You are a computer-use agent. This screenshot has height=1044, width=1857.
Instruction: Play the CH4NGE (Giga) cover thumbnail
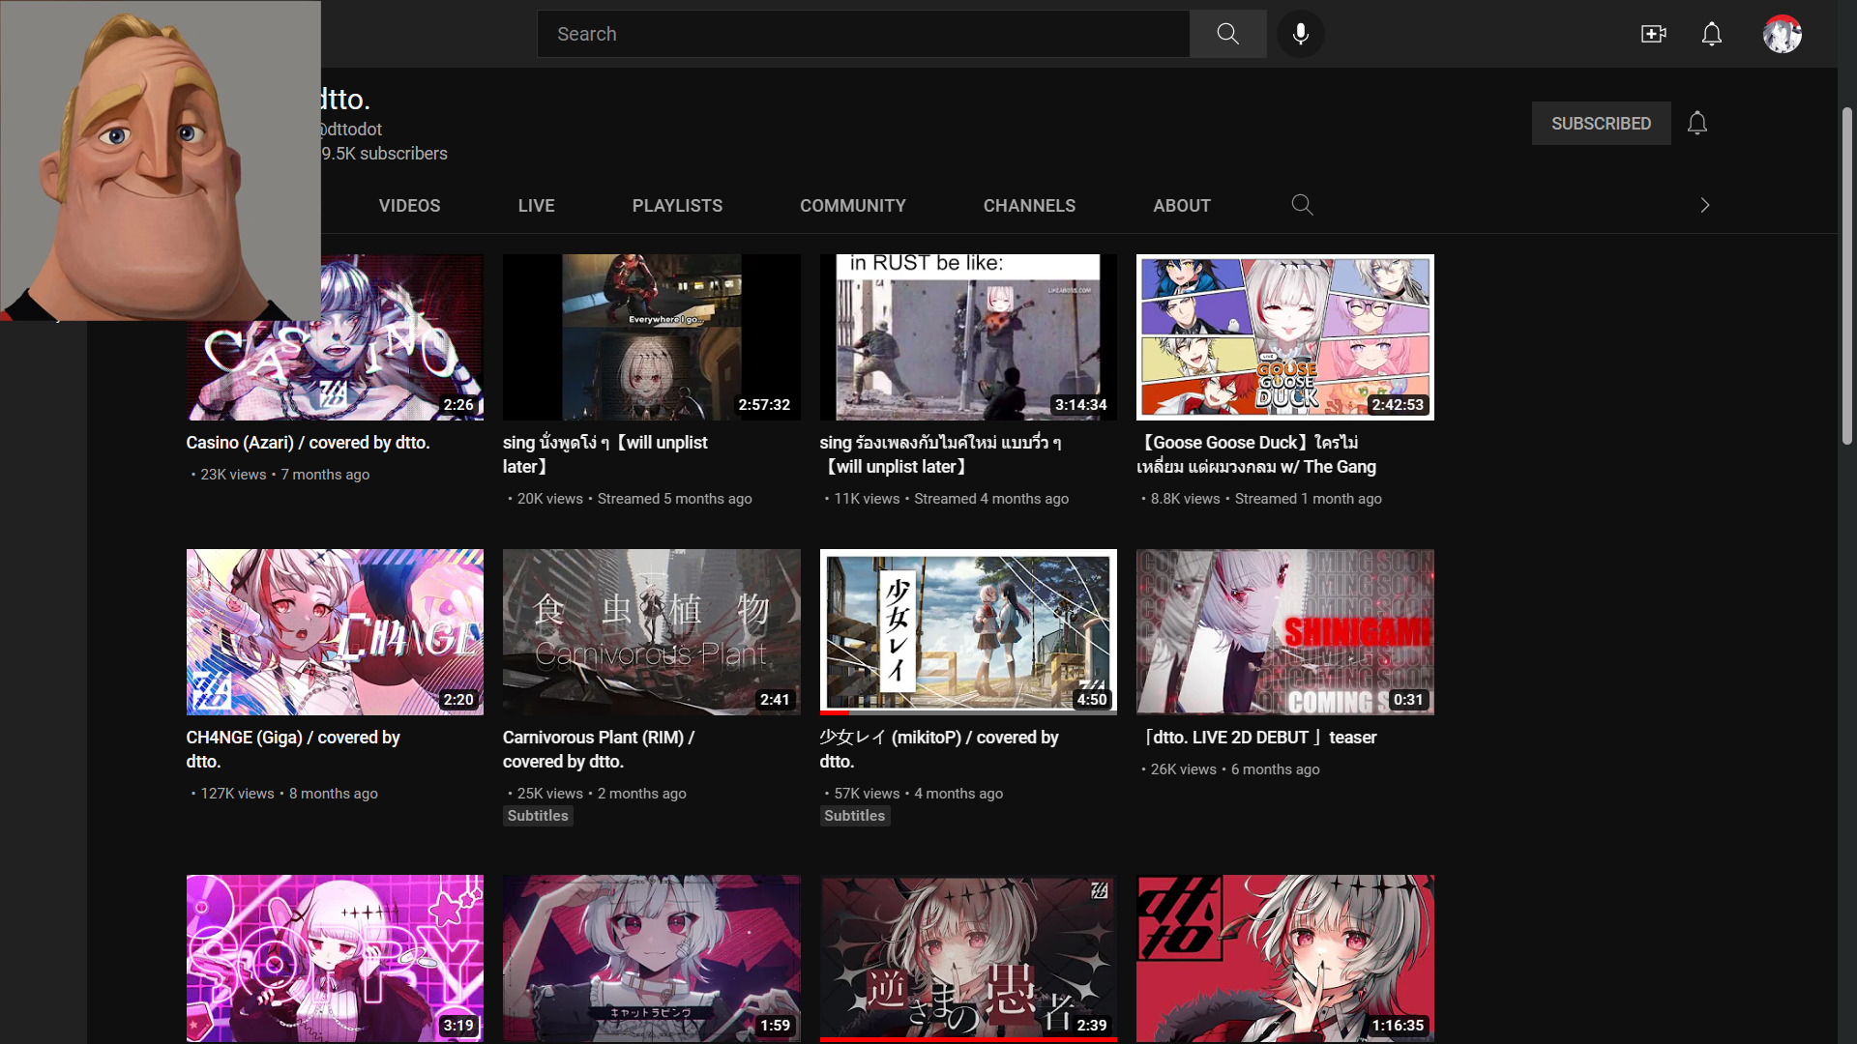tap(335, 632)
